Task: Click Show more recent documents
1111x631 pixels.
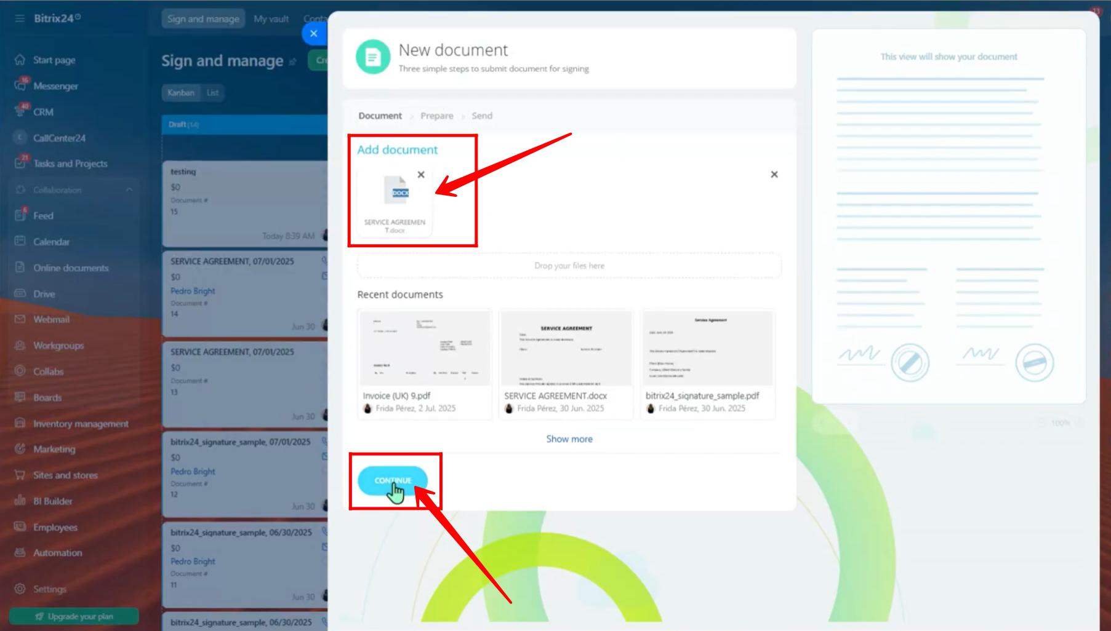Action: pos(569,439)
